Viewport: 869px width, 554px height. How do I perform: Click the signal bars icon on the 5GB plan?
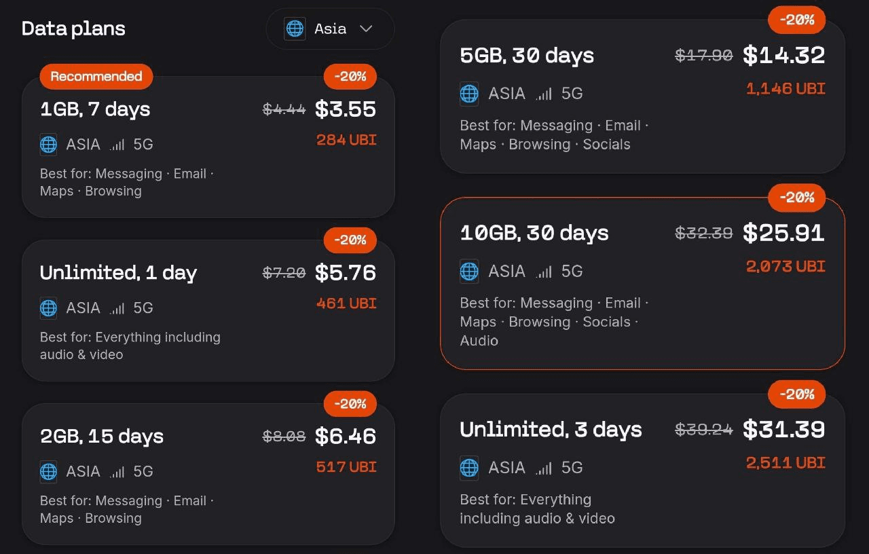point(543,94)
